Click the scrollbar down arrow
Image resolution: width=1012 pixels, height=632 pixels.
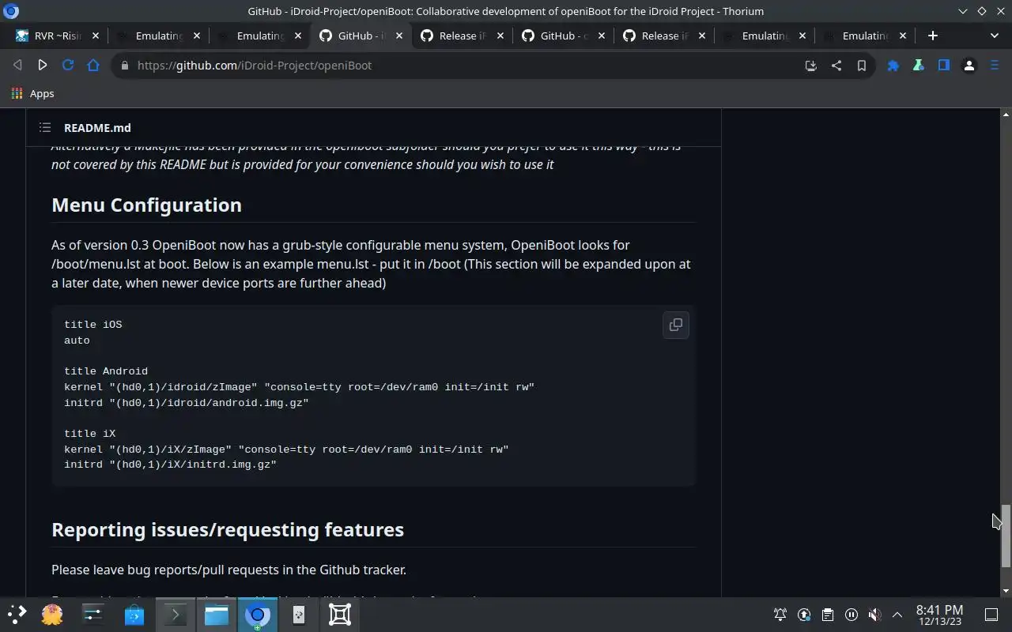pyautogui.click(x=1006, y=591)
